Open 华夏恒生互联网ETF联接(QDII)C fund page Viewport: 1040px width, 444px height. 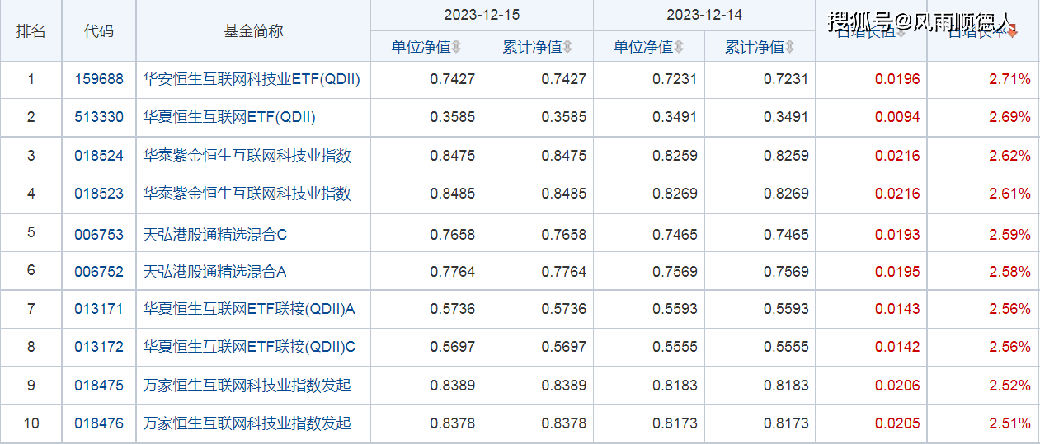(250, 347)
